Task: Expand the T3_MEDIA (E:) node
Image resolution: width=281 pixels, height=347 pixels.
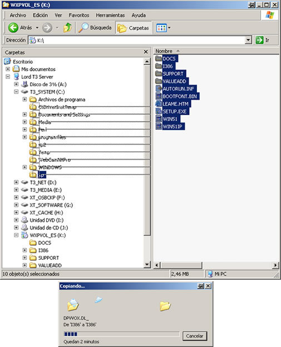Action: [16, 190]
